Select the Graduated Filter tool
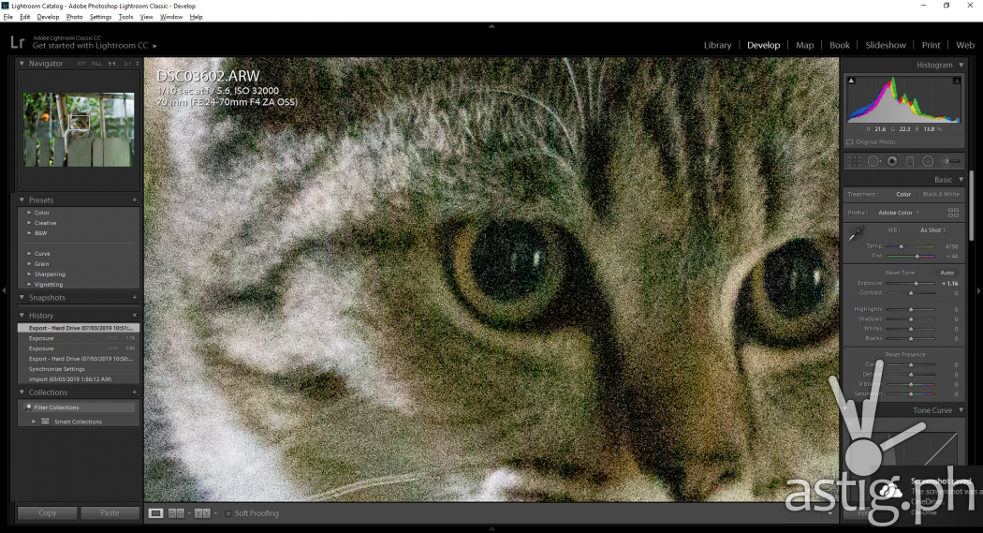 (910, 161)
